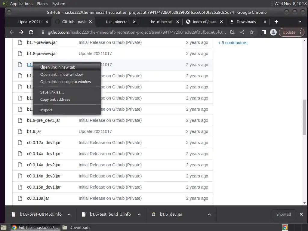Click file icon next to c0.0.18a.jar
Image resolution: width=308 pixels, height=231 pixels.
(20, 199)
